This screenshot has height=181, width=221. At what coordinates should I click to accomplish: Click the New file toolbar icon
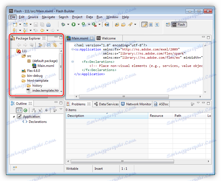pos(15,24)
